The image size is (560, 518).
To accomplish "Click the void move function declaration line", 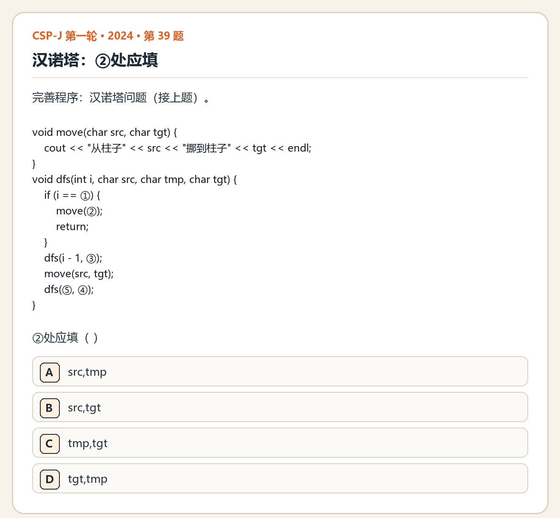I will point(104,132).
